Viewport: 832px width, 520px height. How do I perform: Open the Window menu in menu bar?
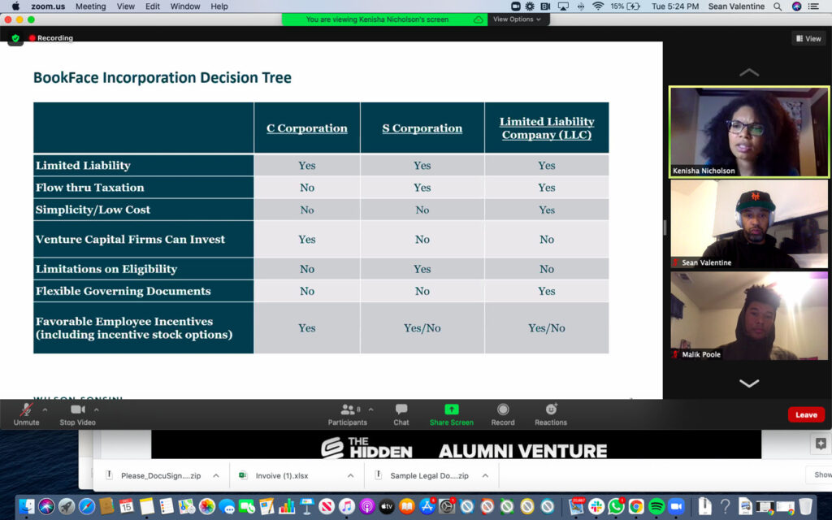click(x=185, y=6)
